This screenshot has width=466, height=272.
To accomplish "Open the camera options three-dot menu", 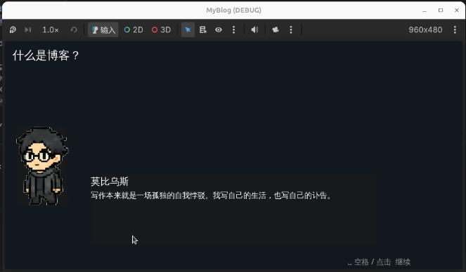I will point(291,29).
